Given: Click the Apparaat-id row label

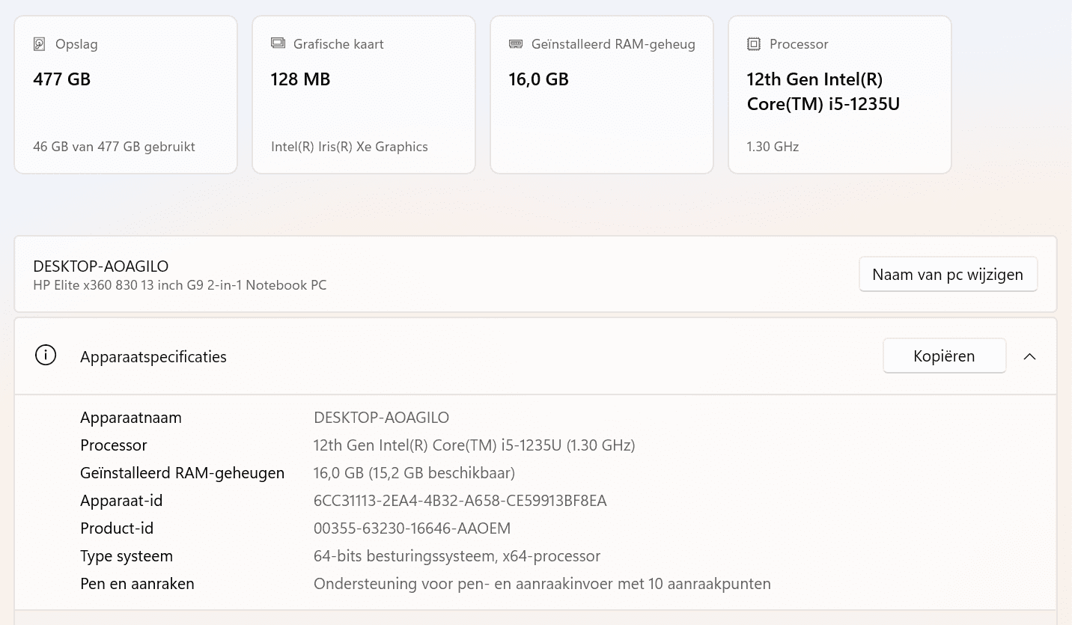Looking at the screenshot, I should coord(121,501).
